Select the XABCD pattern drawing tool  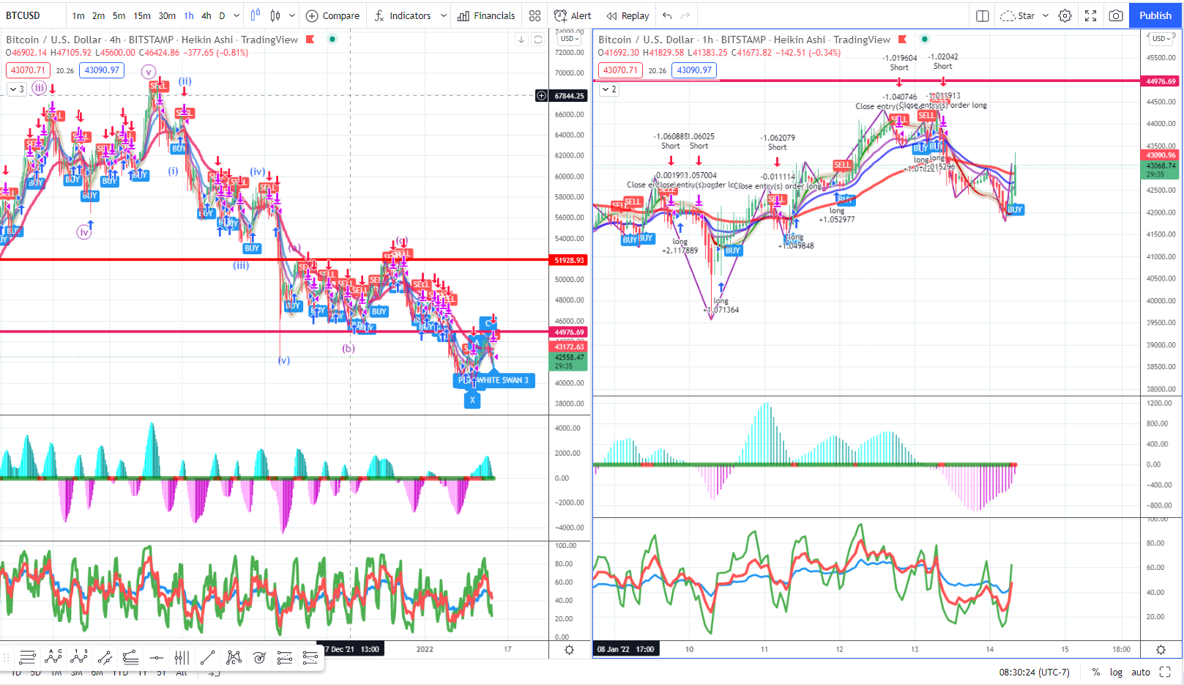[234, 657]
